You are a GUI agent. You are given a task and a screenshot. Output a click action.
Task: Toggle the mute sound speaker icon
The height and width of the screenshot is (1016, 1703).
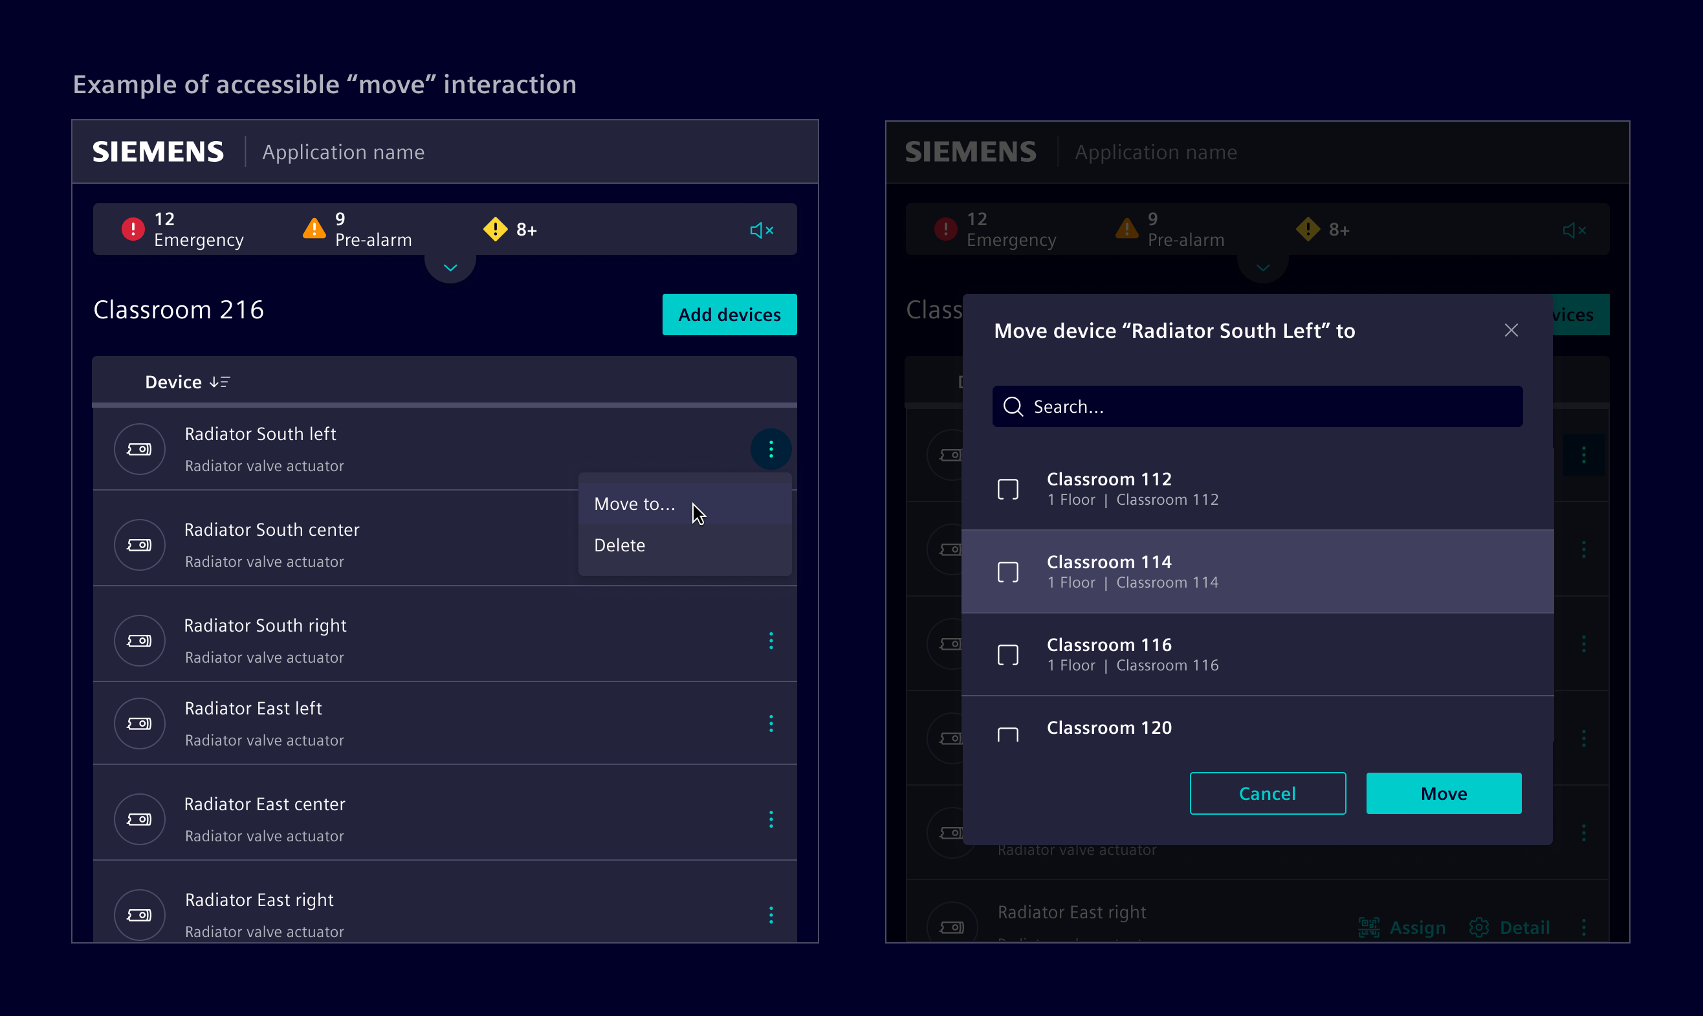click(761, 231)
